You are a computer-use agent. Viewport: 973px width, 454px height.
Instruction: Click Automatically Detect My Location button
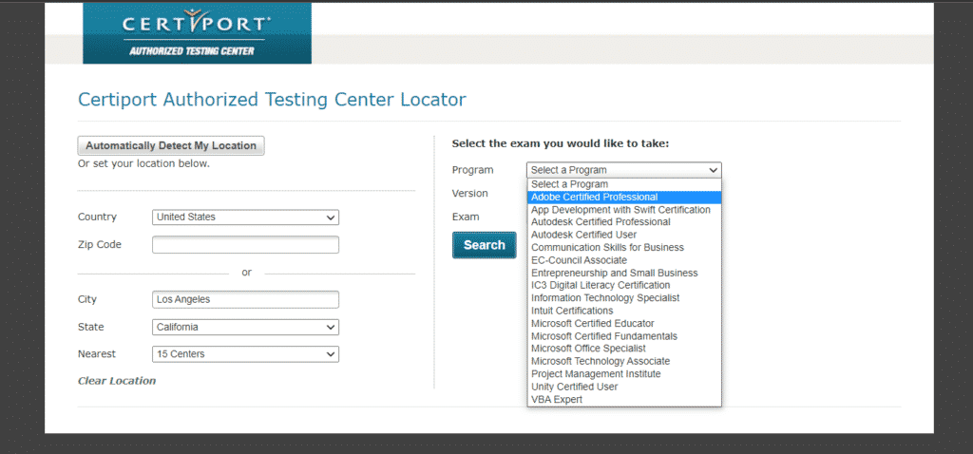click(171, 146)
